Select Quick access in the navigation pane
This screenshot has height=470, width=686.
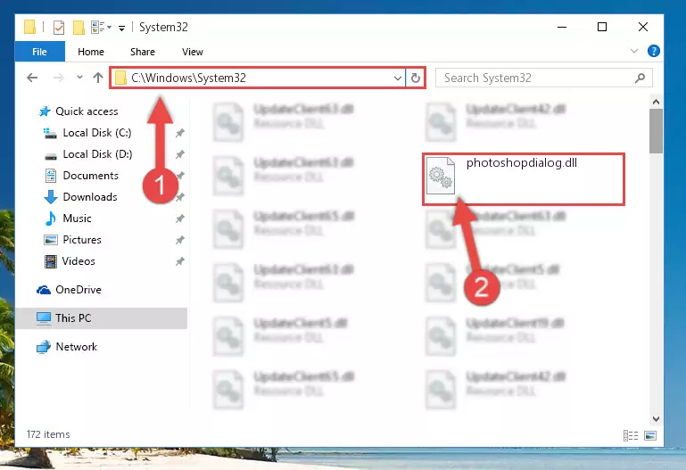coord(87,111)
